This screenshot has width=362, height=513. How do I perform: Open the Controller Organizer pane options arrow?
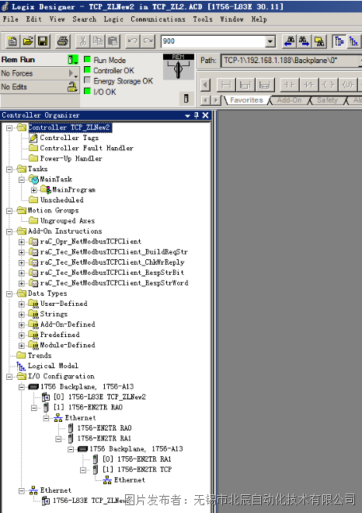pos(187,115)
